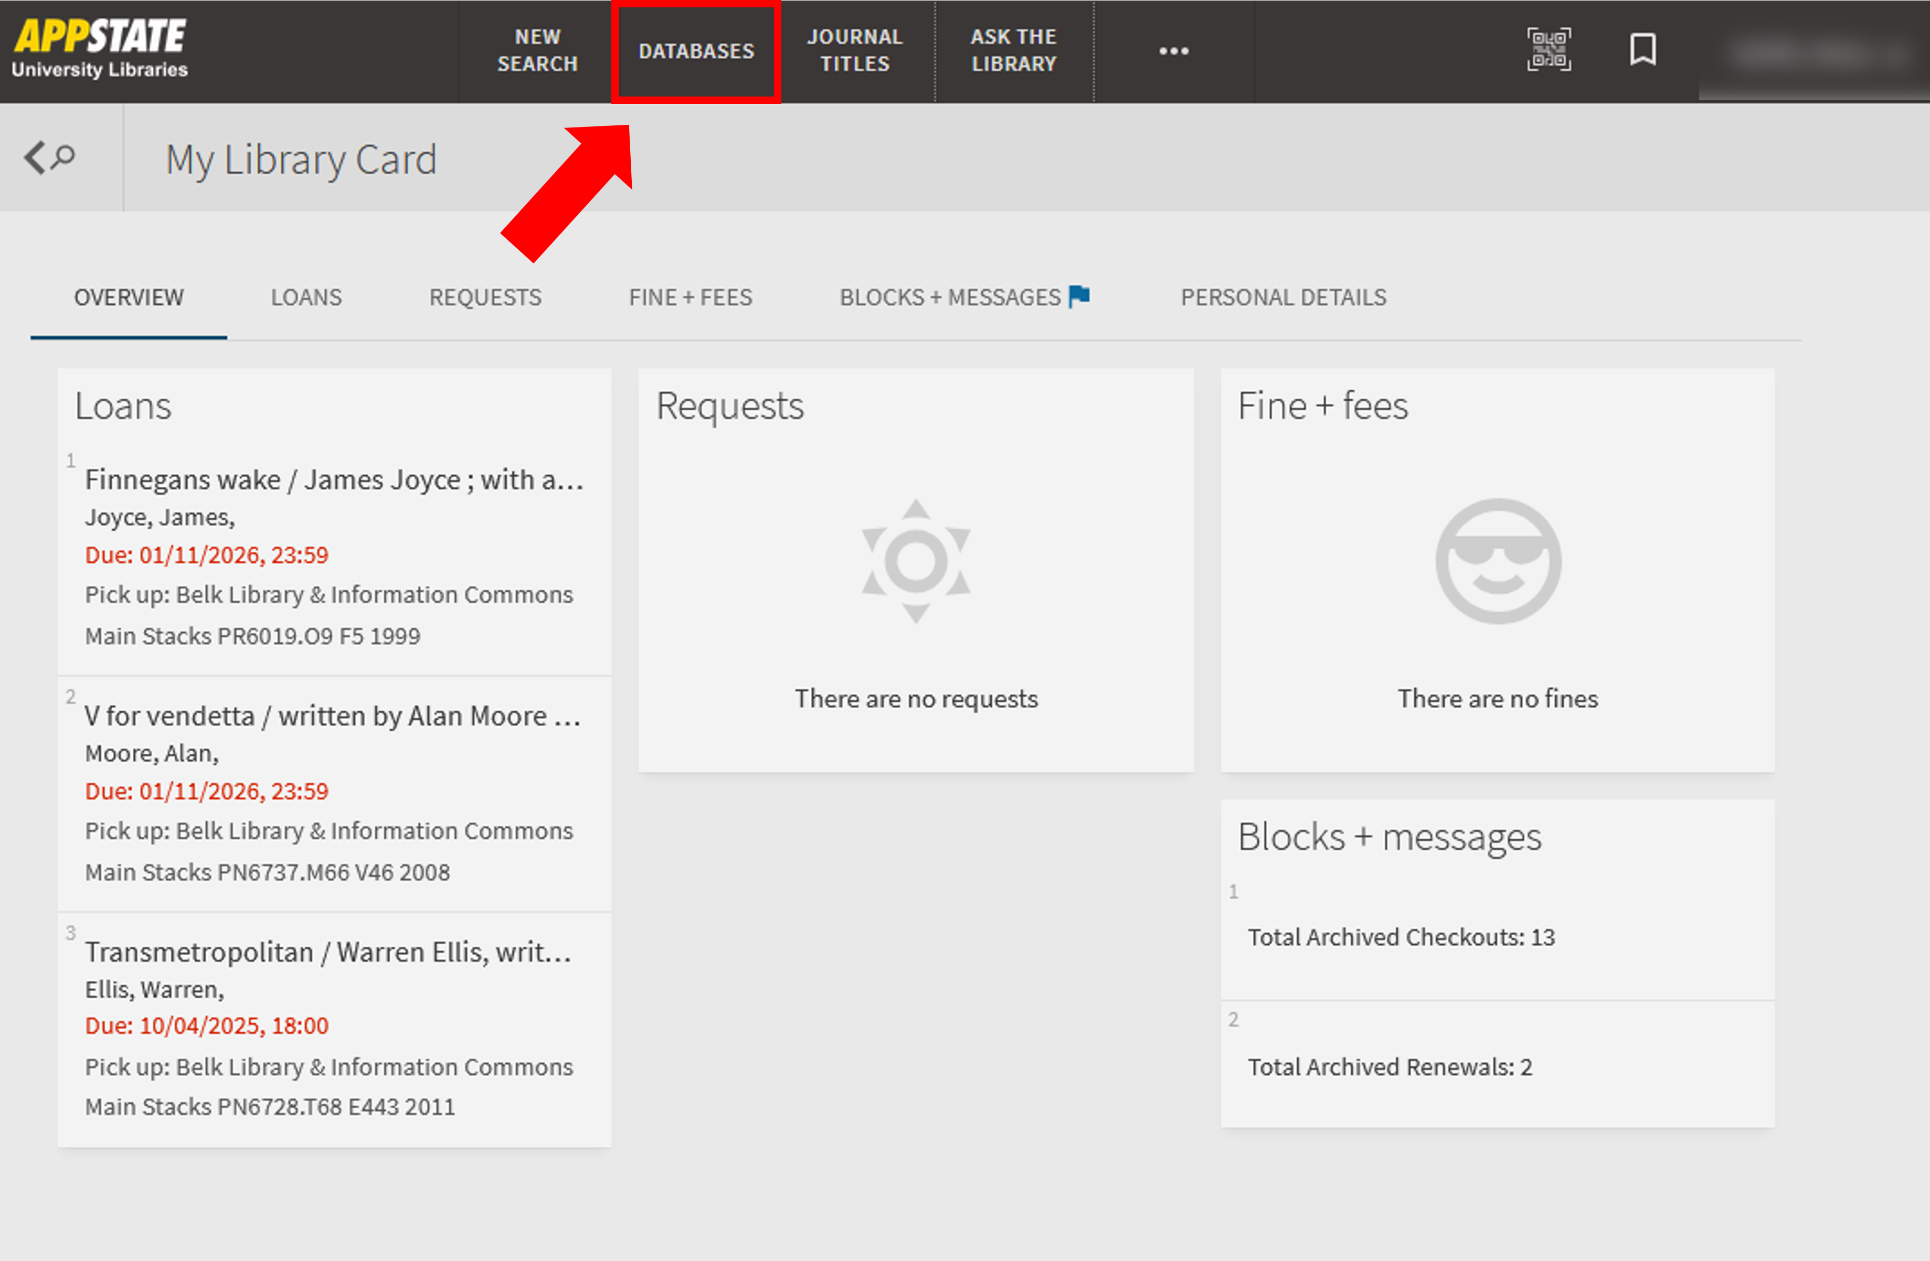Open the Finnegans wake loan entry

333,480
